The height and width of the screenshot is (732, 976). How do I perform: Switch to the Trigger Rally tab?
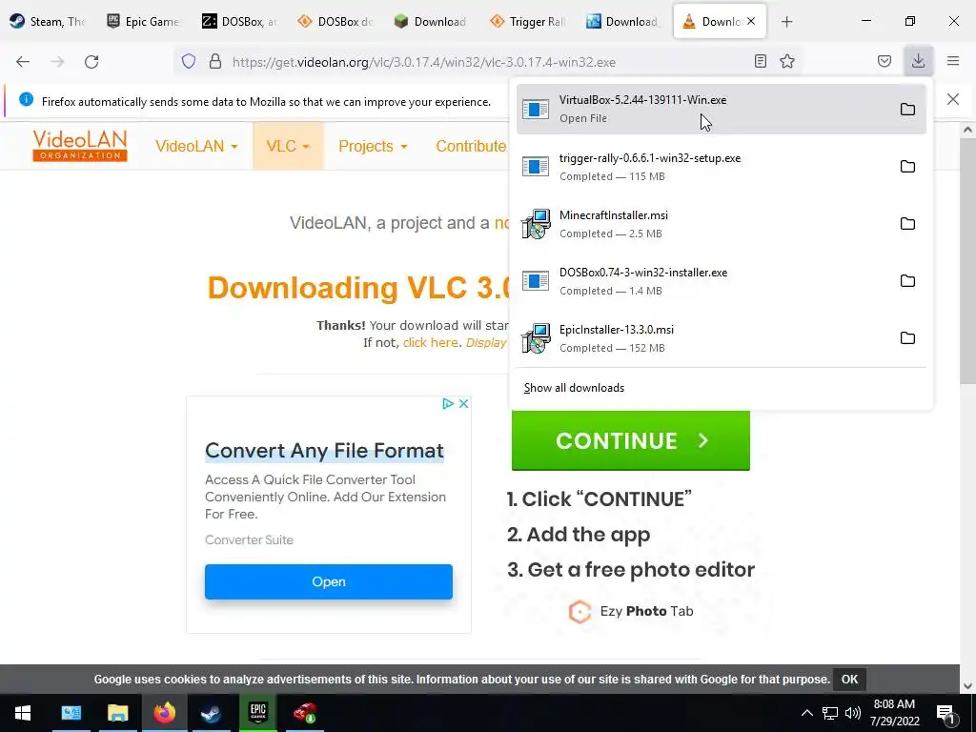coord(527,22)
